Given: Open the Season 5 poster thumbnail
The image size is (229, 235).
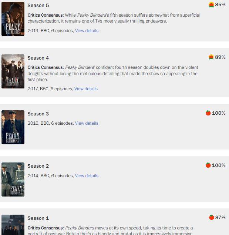Looking at the screenshot, I should point(13,19).
